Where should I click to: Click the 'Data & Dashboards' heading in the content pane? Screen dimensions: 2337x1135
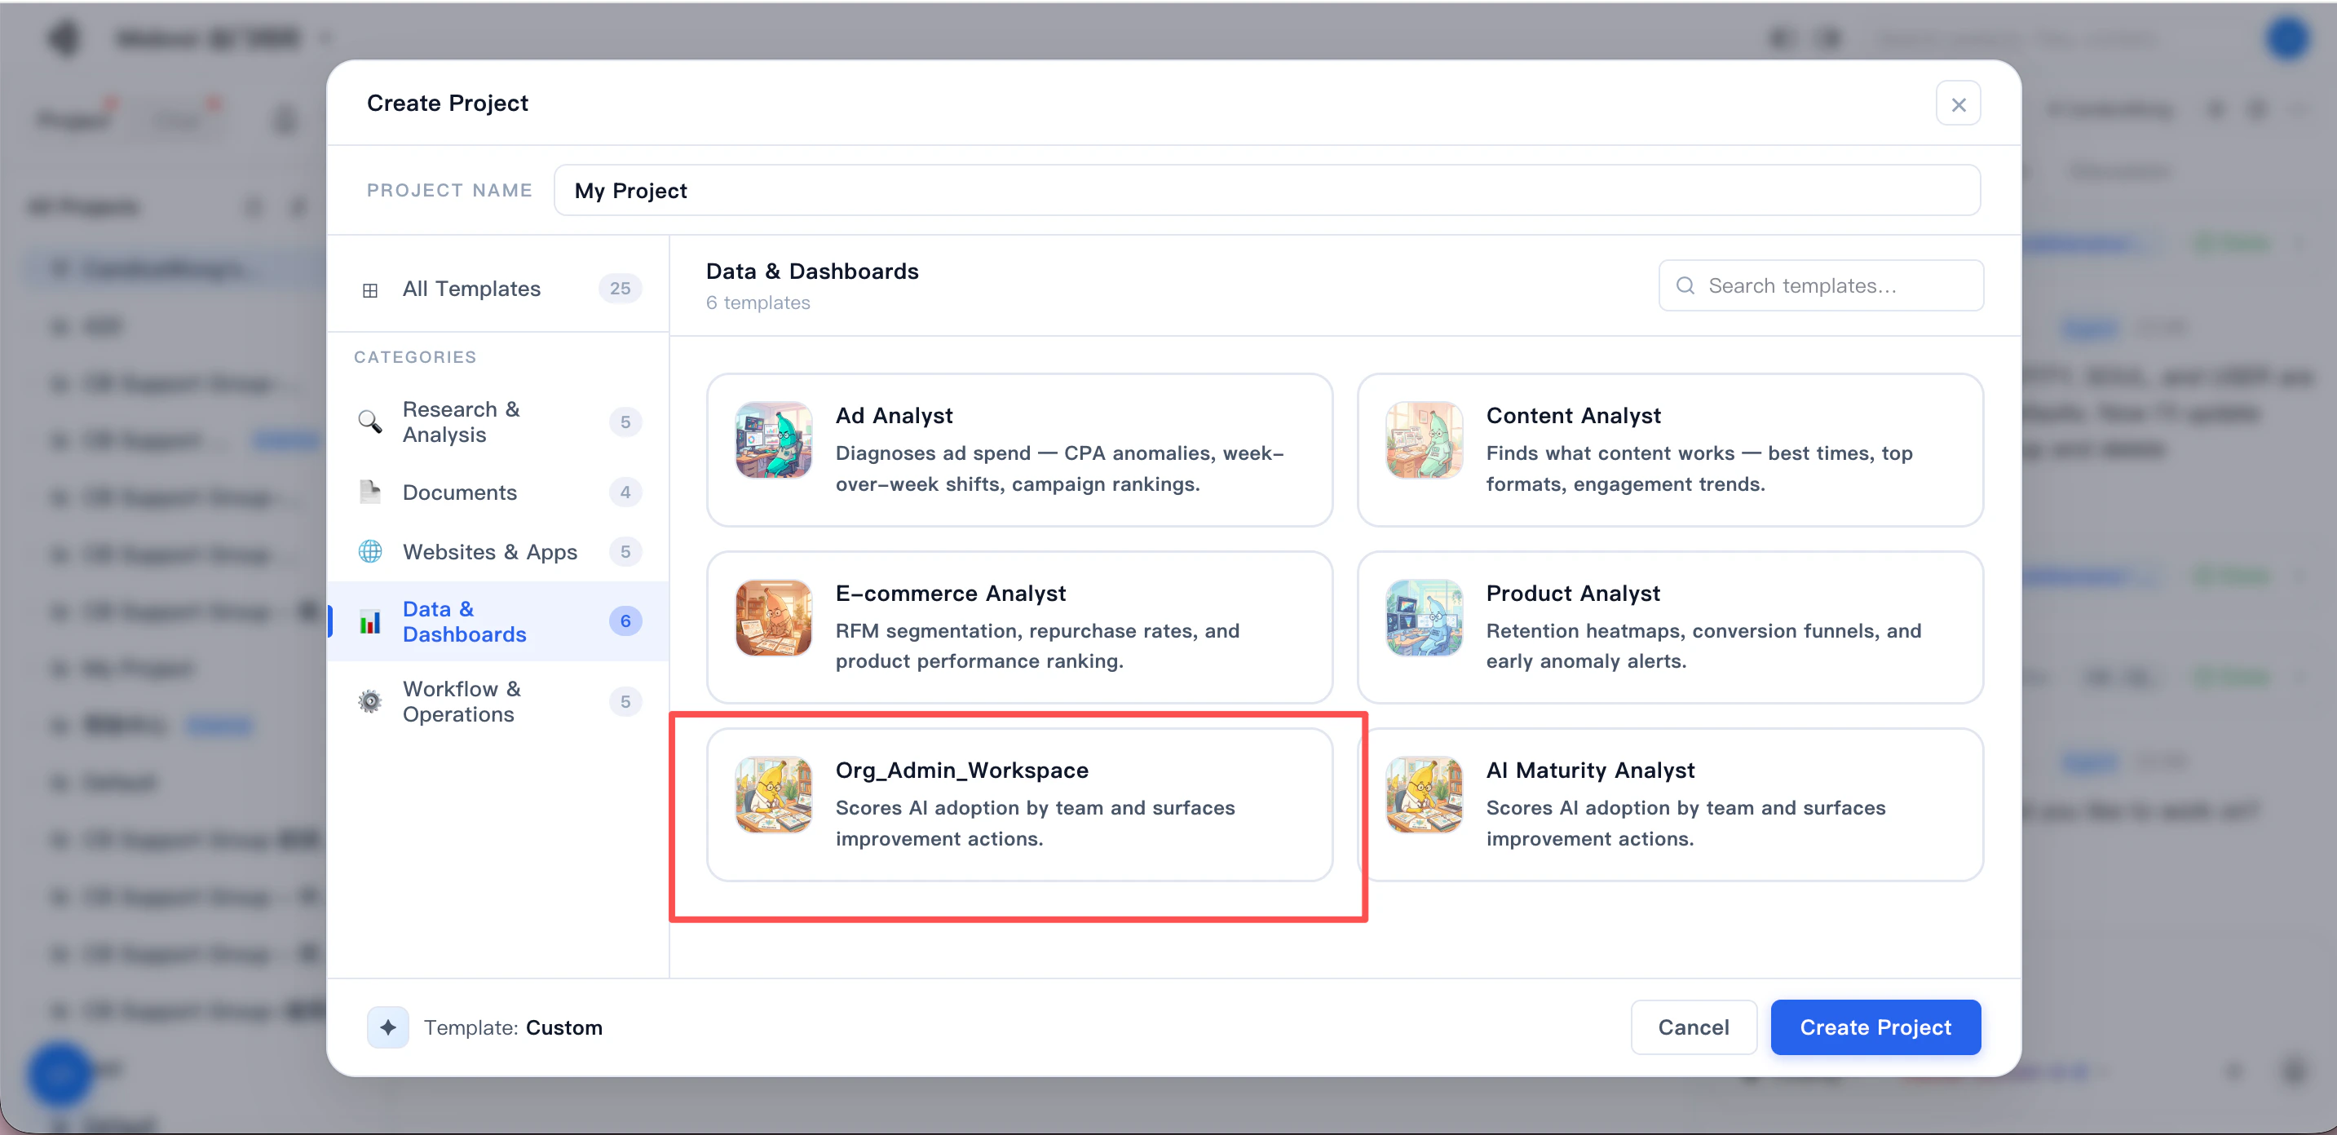[812, 272]
